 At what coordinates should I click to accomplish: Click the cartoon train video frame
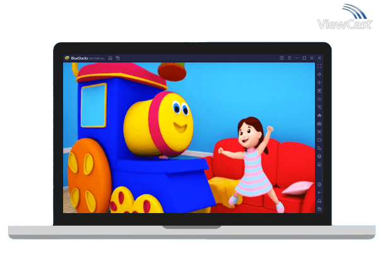(x=189, y=138)
